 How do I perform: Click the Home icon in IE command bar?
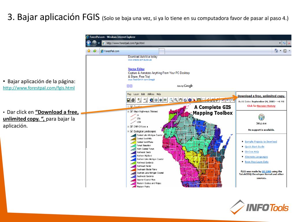point(276,51)
